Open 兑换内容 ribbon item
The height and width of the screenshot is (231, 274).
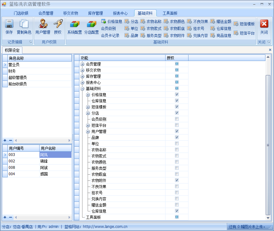pyautogui.click(x=197, y=36)
